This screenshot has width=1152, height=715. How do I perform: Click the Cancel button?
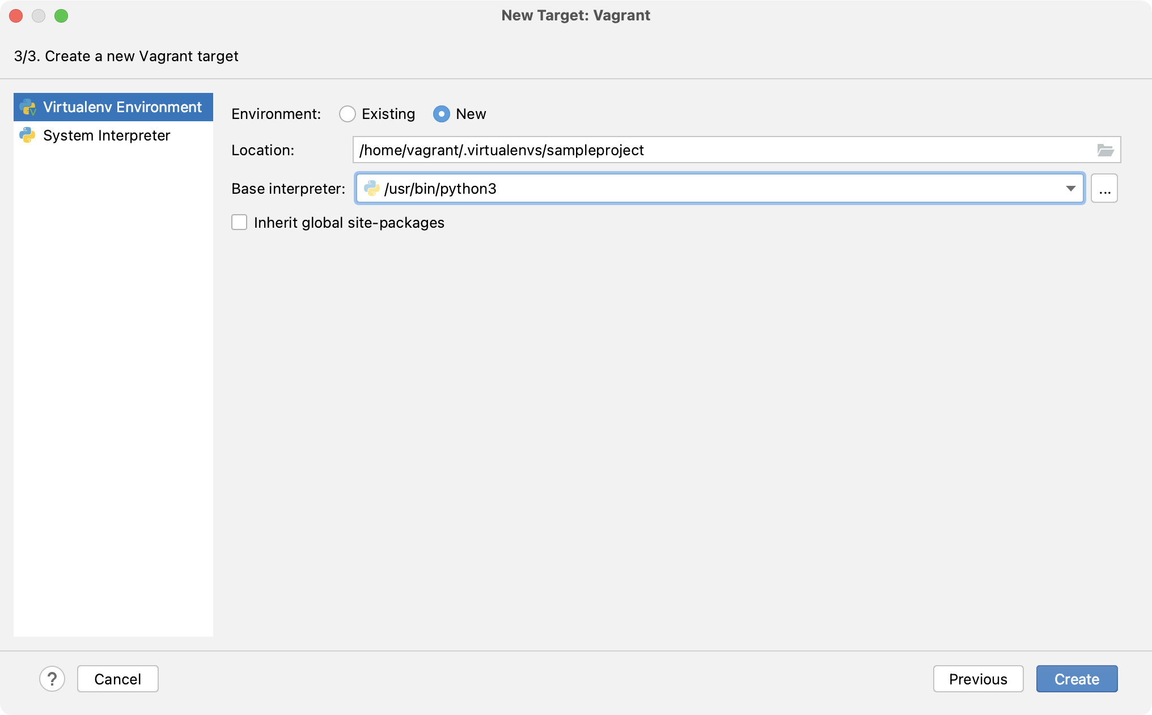click(x=118, y=679)
